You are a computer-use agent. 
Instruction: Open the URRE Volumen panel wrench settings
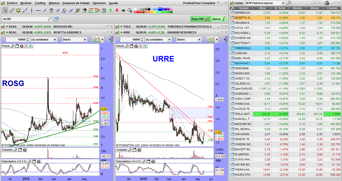[x=130, y=150]
